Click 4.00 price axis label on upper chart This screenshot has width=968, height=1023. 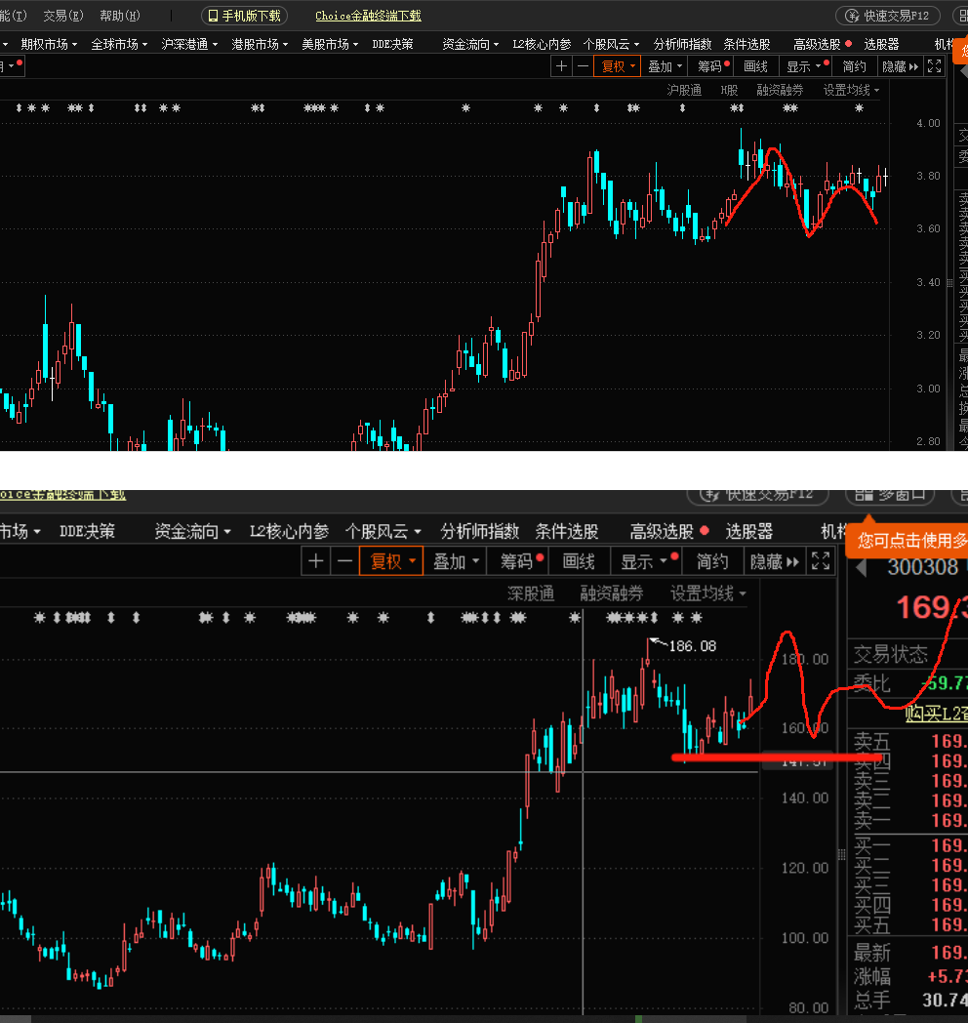[x=928, y=123]
